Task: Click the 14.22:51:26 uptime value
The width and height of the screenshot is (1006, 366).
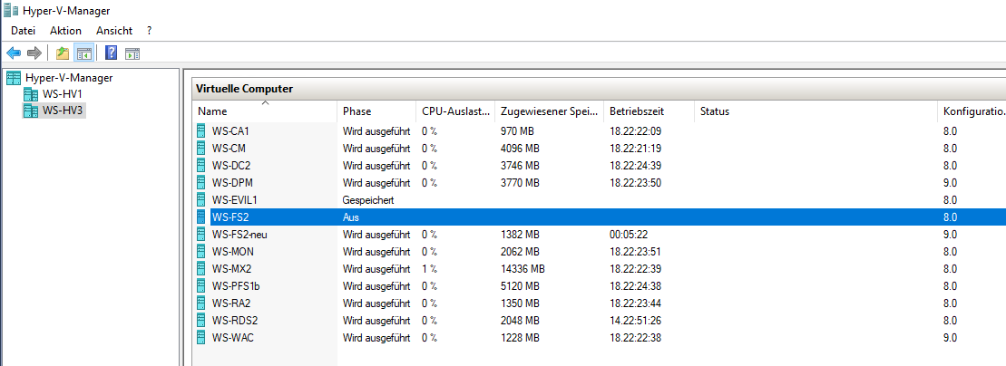Action: [635, 321]
